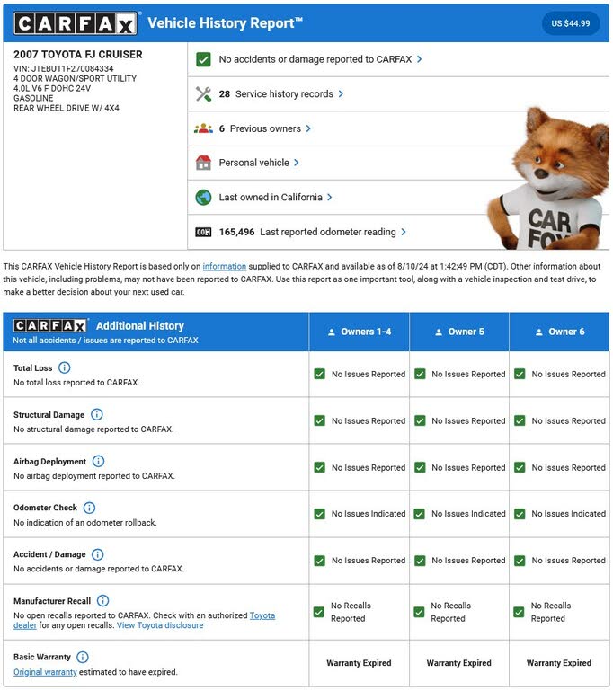Click the Total Loss info icon

[x=65, y=367]
